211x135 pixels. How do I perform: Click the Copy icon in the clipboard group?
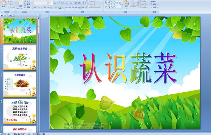8,4
